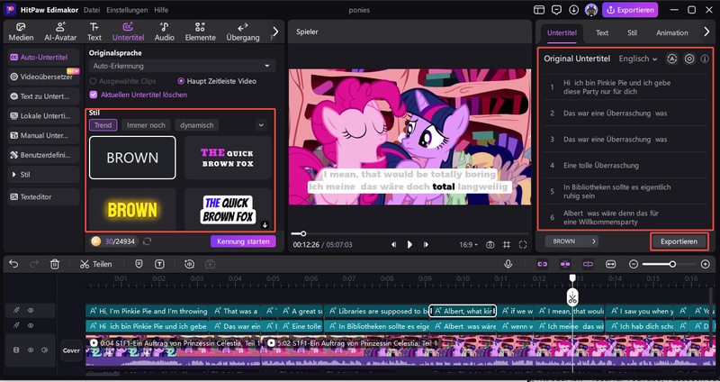
Task: Select the Immer noch style filter
Action: coord(146,125)
